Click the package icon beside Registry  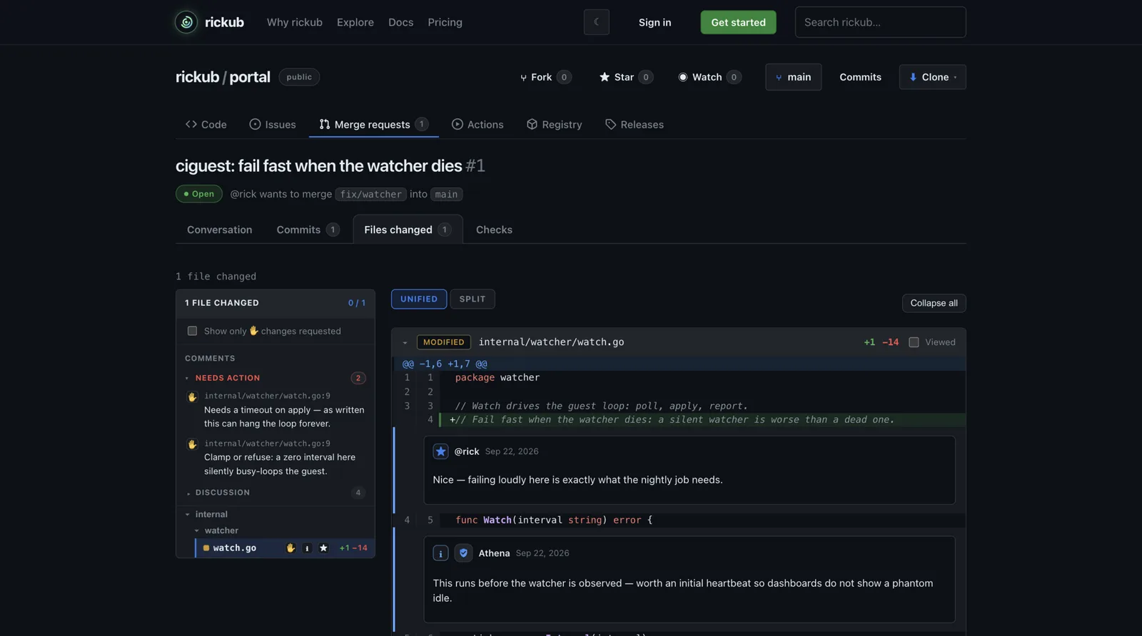click(x=532, y=124)
